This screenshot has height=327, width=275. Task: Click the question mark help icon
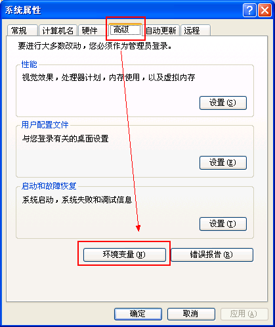(x=249, y=10)
